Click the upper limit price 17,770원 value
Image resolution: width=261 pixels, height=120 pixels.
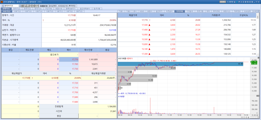(x=72, y=30)
